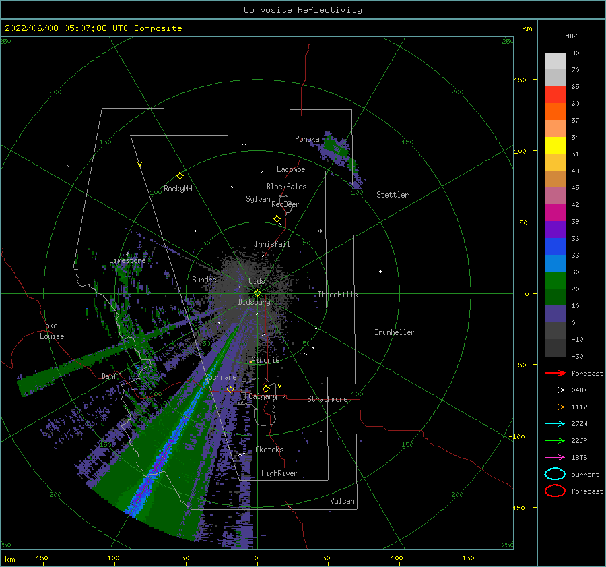The height and width of the screenshot is (567, 606).
Task: Click the green echo cluster near Ponoka
Action: point(335,147)
